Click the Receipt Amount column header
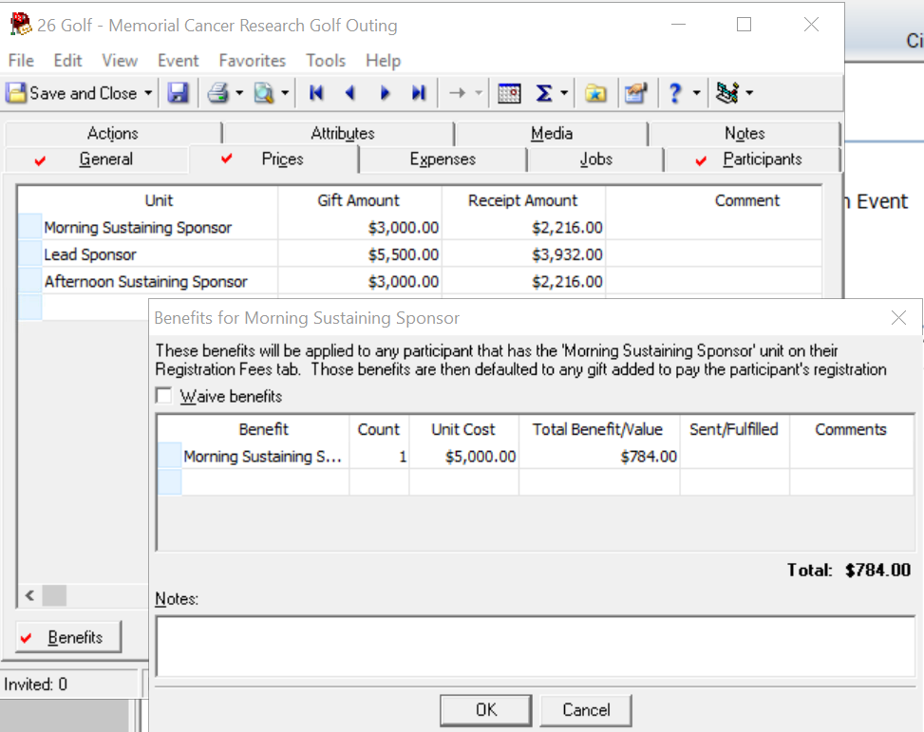 (x=524, y=200)
